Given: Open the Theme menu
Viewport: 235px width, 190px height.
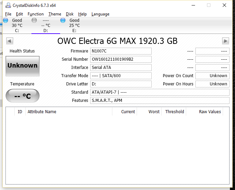Looking at the screenshot, I should [x=55, y=14].
